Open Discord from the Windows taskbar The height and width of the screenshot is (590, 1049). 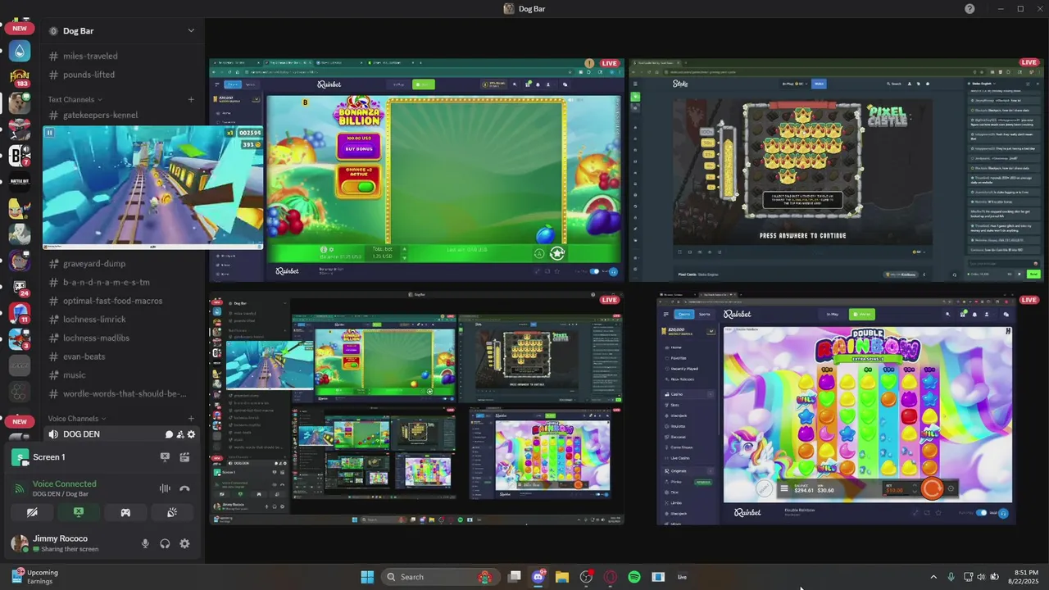[538, 577]
